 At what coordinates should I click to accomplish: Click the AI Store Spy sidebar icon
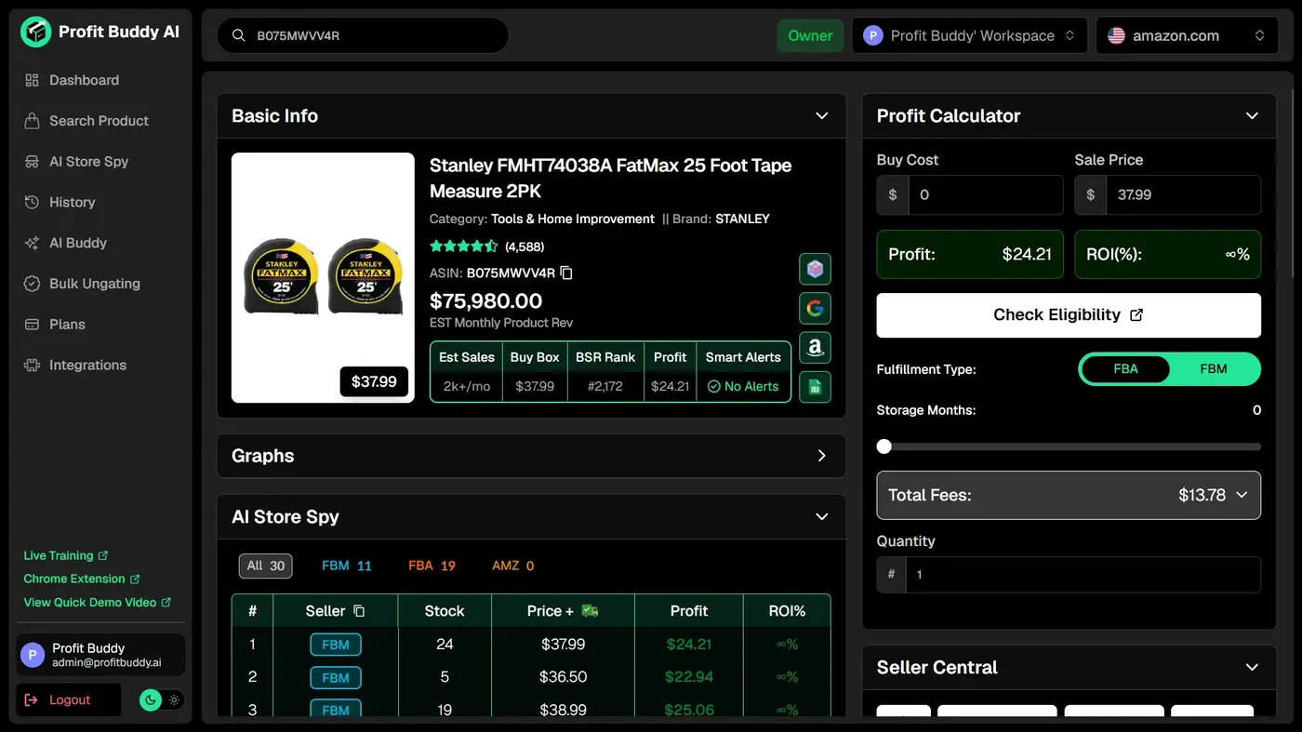(32, 162)
